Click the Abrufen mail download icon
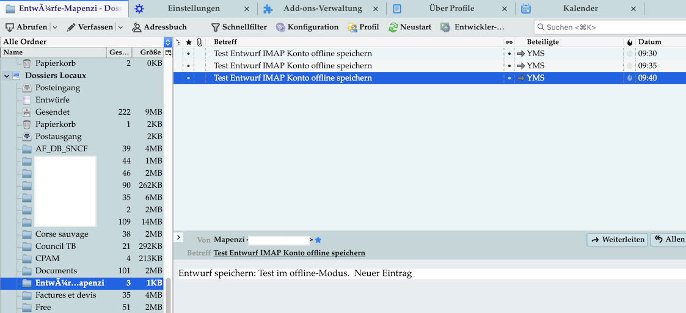Viewport: 686px width, 313px height. tap(10, 27)
